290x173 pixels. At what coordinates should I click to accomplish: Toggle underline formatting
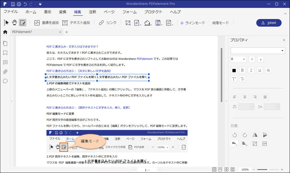click(260, 70)
